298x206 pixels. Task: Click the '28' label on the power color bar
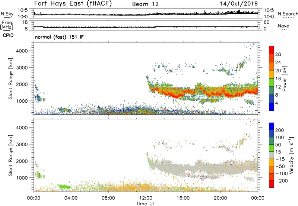pyautogui.click(x=278, y=54)
